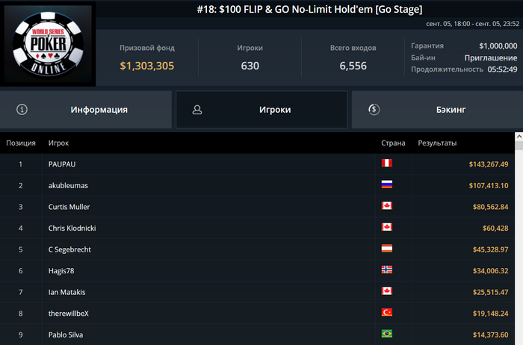Select player Chris Klodnicki in the list
The image size is (523, 345).
(x=257, y=228)
